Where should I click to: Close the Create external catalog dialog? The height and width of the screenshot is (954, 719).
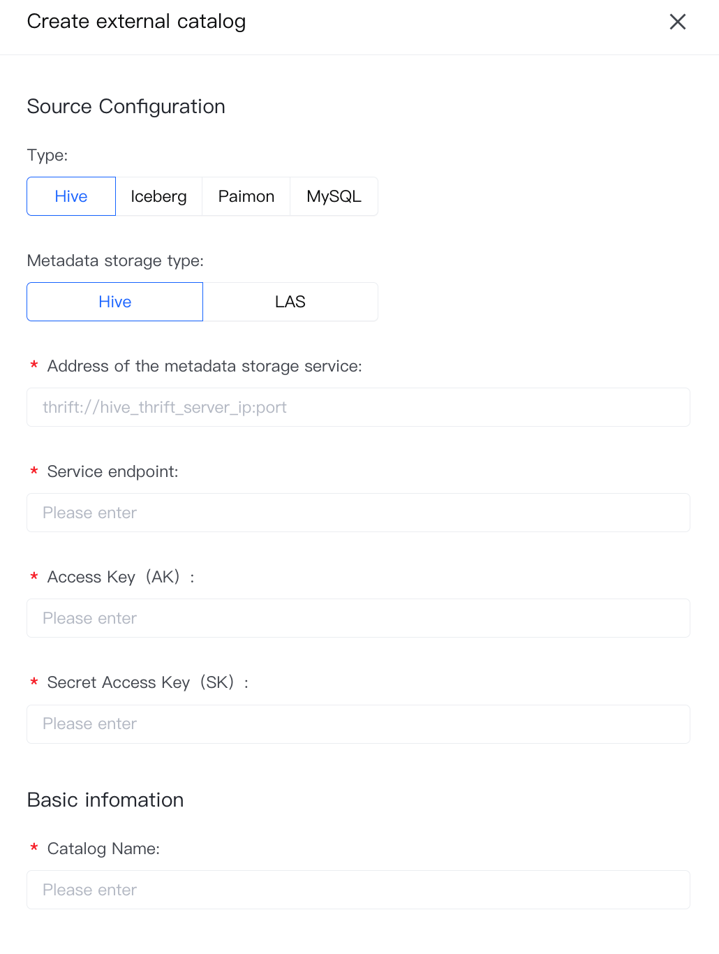coord(677,22)
